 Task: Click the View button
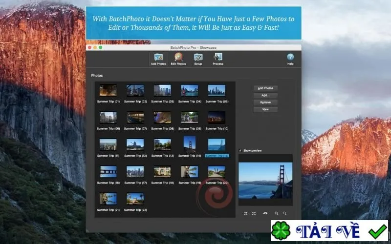[265, 109]
